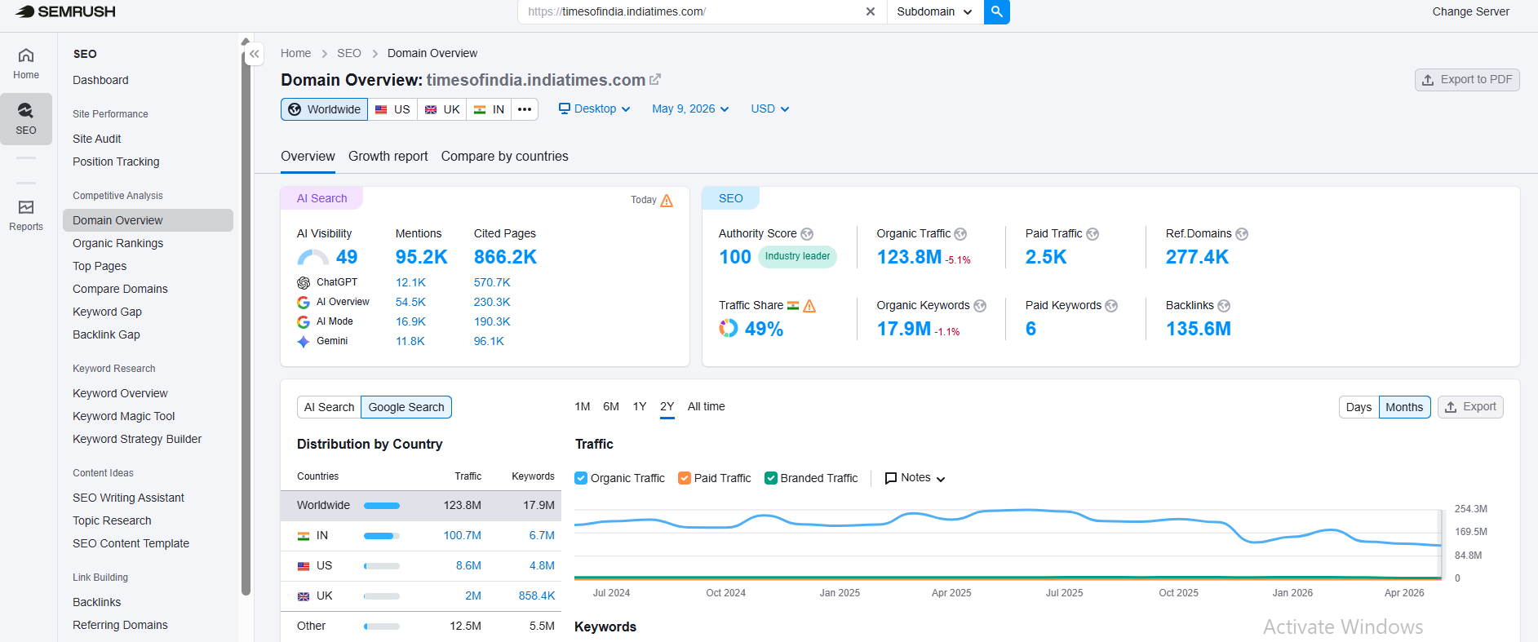Select 6M time range
This screenshot has height=642, width=1538.
point(611,406)
